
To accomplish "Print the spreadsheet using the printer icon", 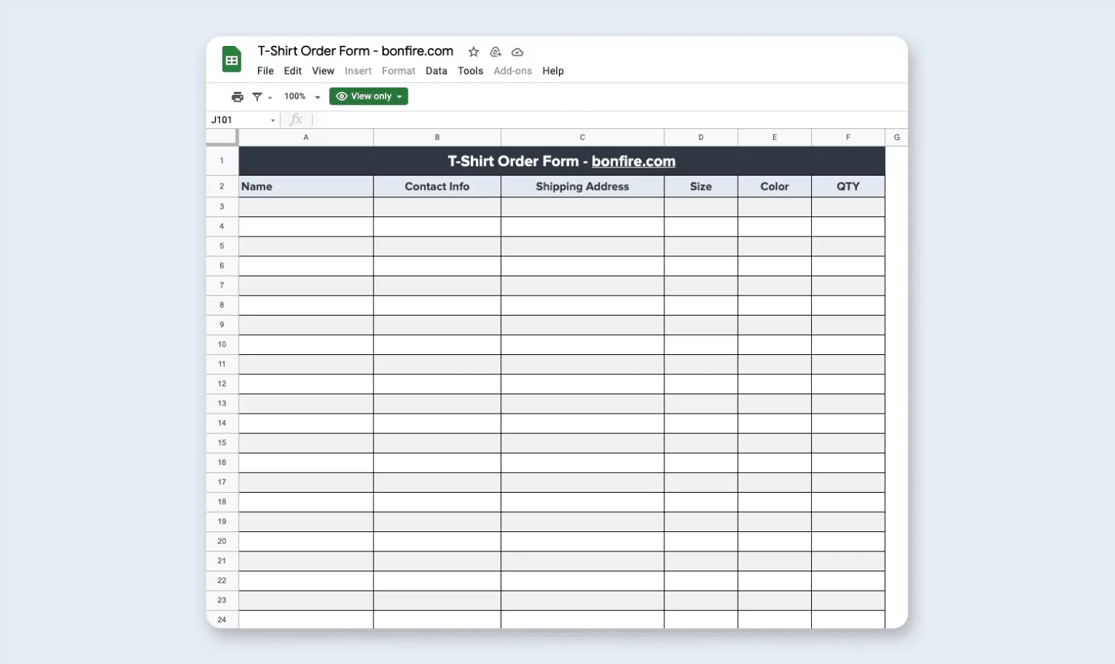I will pos(236,96).
